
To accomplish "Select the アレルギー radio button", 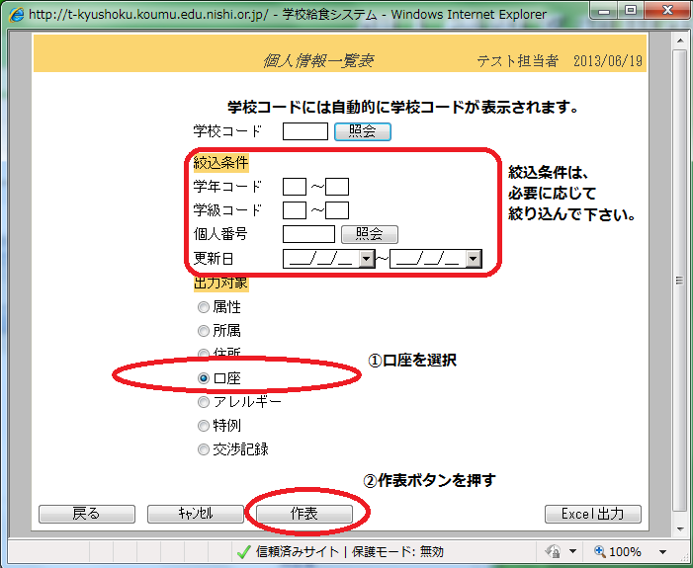I will [204, 402].
